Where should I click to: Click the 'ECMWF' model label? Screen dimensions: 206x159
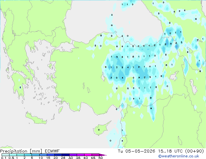pyautogui.click(x=52, y=151)
